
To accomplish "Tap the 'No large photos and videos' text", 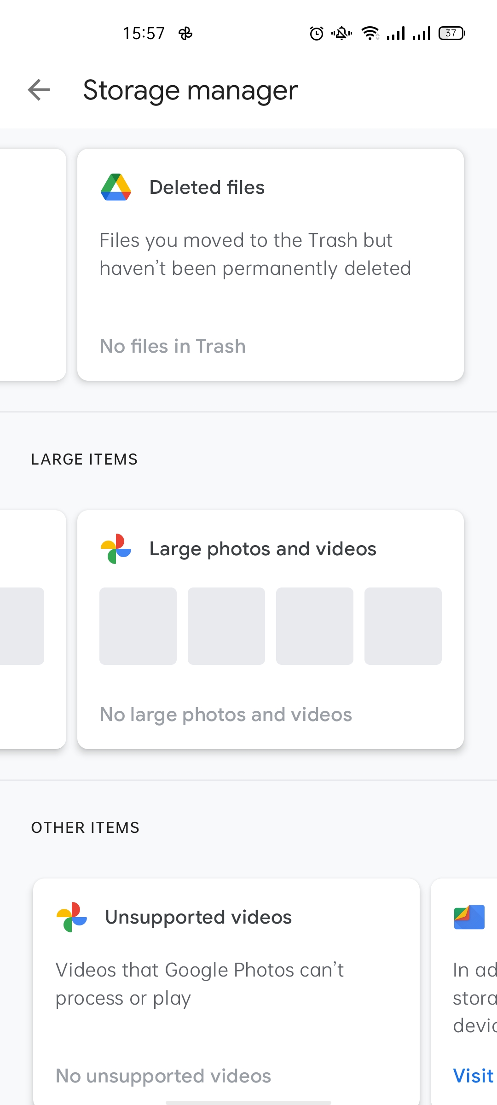I will tap(226, 715).
